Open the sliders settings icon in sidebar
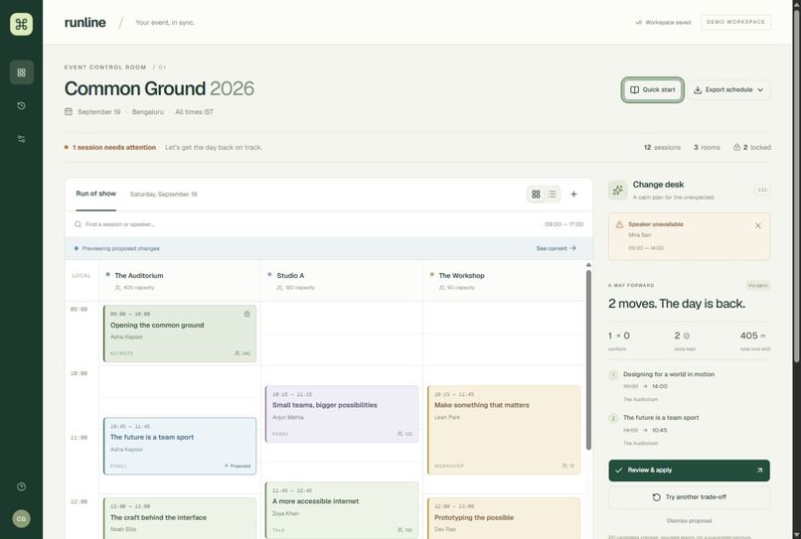This screenshot has height=539, width=801. [22, 139]
